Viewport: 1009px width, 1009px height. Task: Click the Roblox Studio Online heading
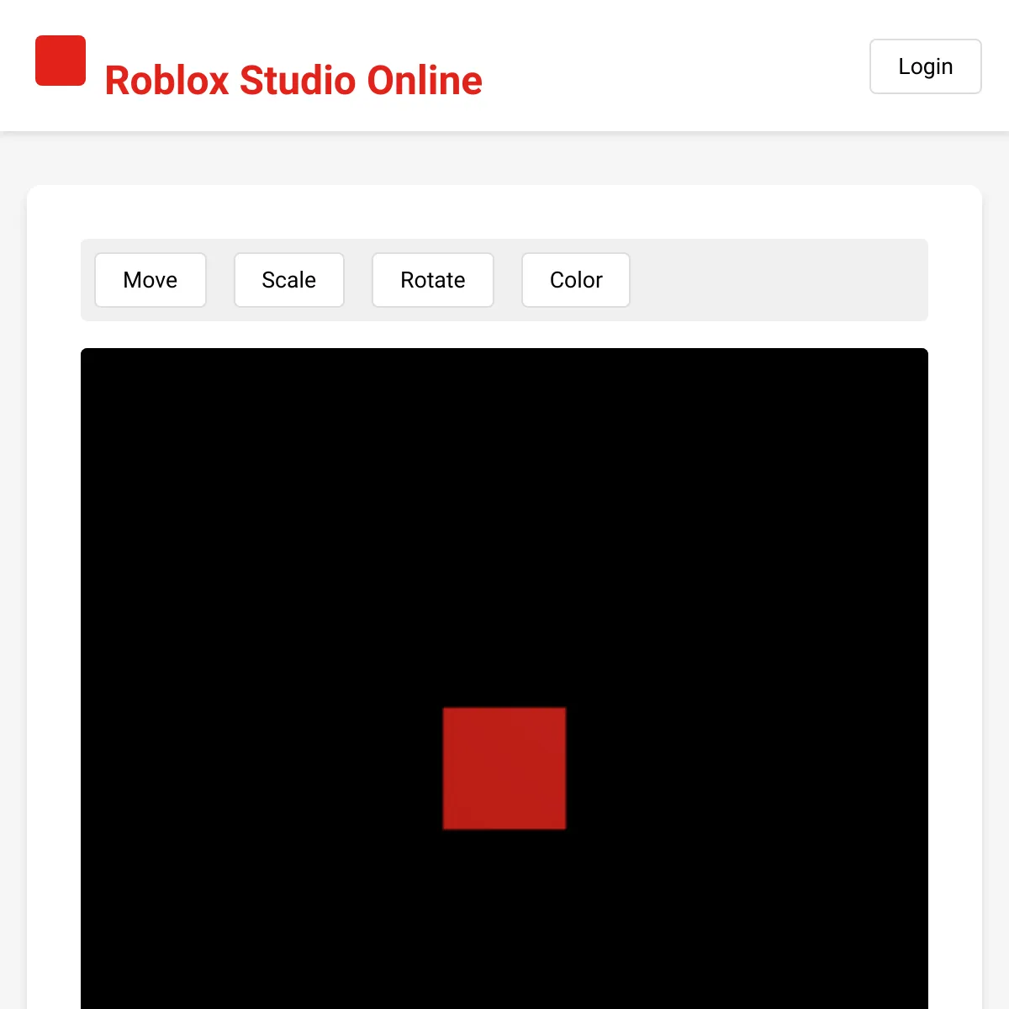coord(293,80)
